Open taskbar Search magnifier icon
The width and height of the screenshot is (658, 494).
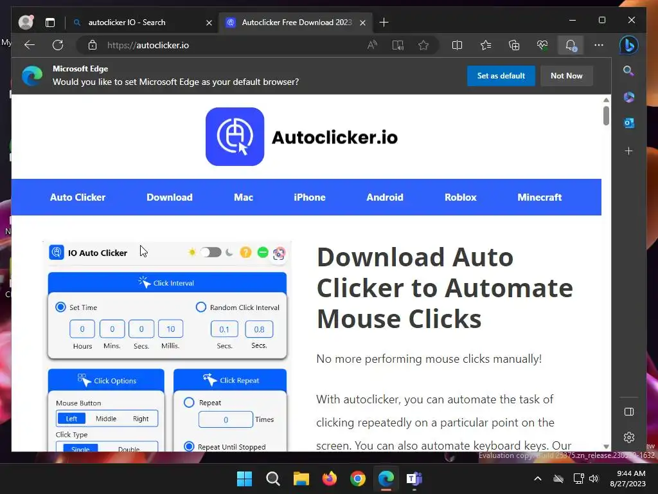[x=272, y=479]
